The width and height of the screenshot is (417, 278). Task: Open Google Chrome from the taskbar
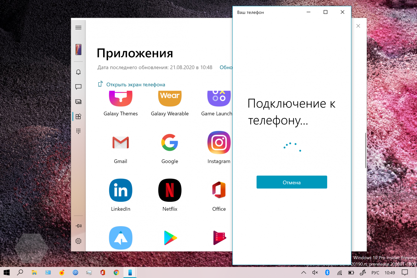pos(116,272)
